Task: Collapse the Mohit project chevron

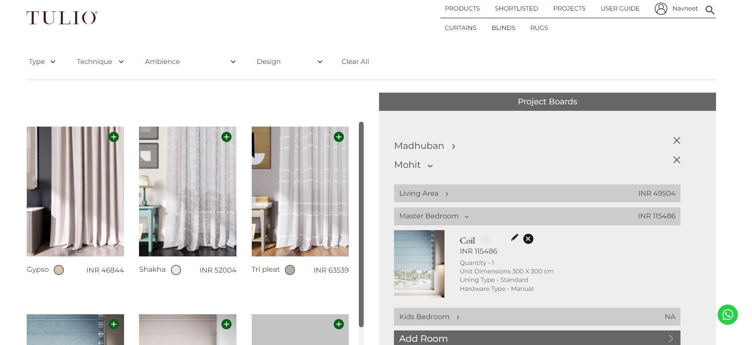Action: pyautogui.click(x=430, y=165)
